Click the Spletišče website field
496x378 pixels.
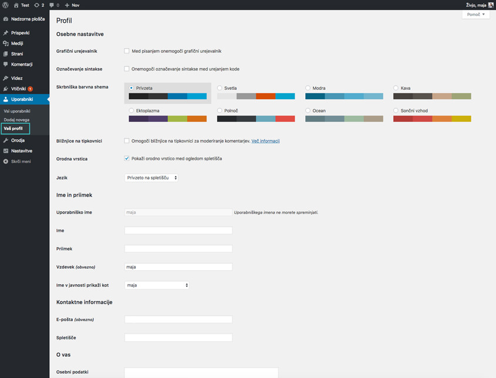coord(178,338)
